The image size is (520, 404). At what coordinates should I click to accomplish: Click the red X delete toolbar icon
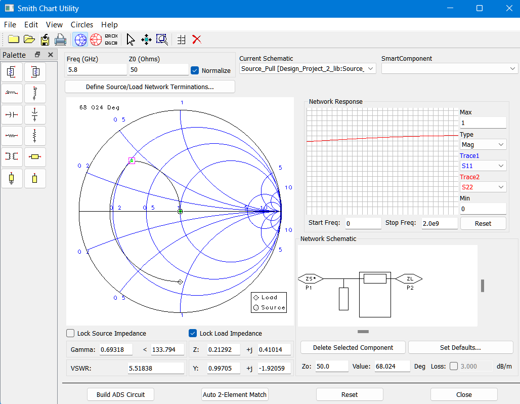197,39
